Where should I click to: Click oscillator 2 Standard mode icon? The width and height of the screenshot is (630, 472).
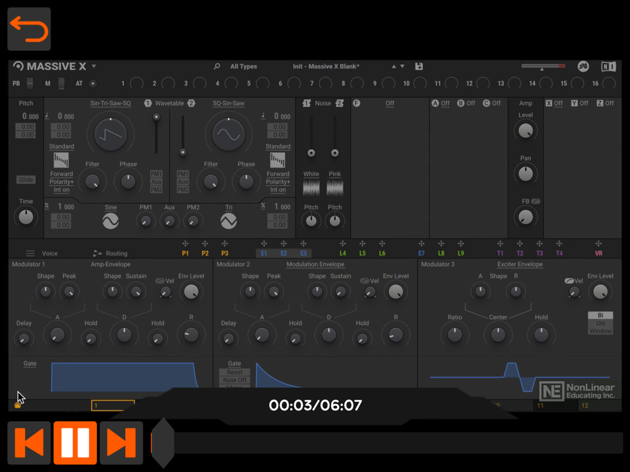[x=278, y=160]
